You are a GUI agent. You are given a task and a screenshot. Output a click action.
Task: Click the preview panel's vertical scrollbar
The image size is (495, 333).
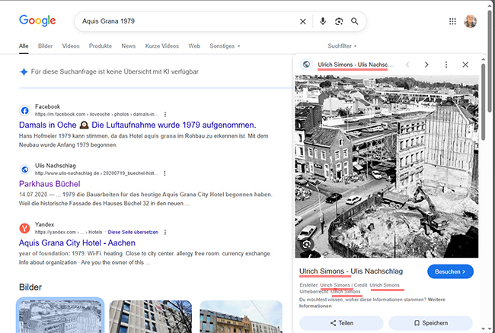(x=483, y=101)
